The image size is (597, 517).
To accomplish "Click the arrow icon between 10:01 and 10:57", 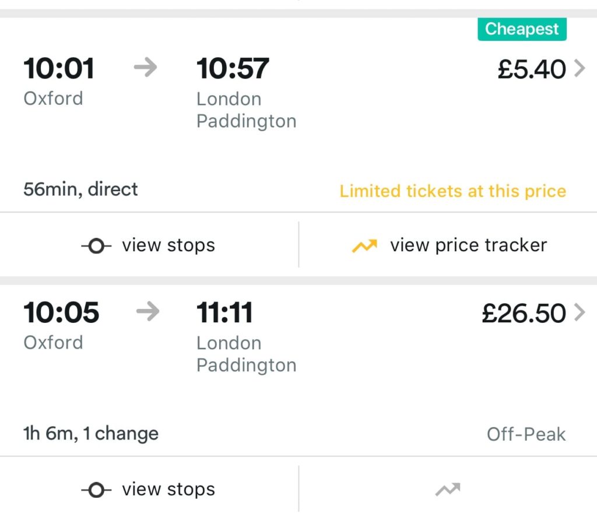I will click(x=144, y=68).
